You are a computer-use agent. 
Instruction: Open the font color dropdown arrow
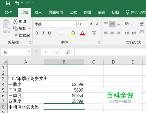(x=87, y=33)
